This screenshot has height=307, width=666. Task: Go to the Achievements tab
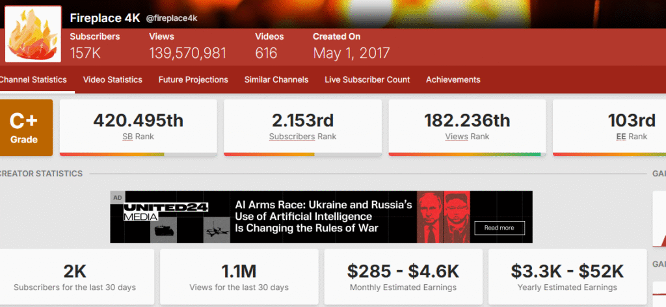453,80
